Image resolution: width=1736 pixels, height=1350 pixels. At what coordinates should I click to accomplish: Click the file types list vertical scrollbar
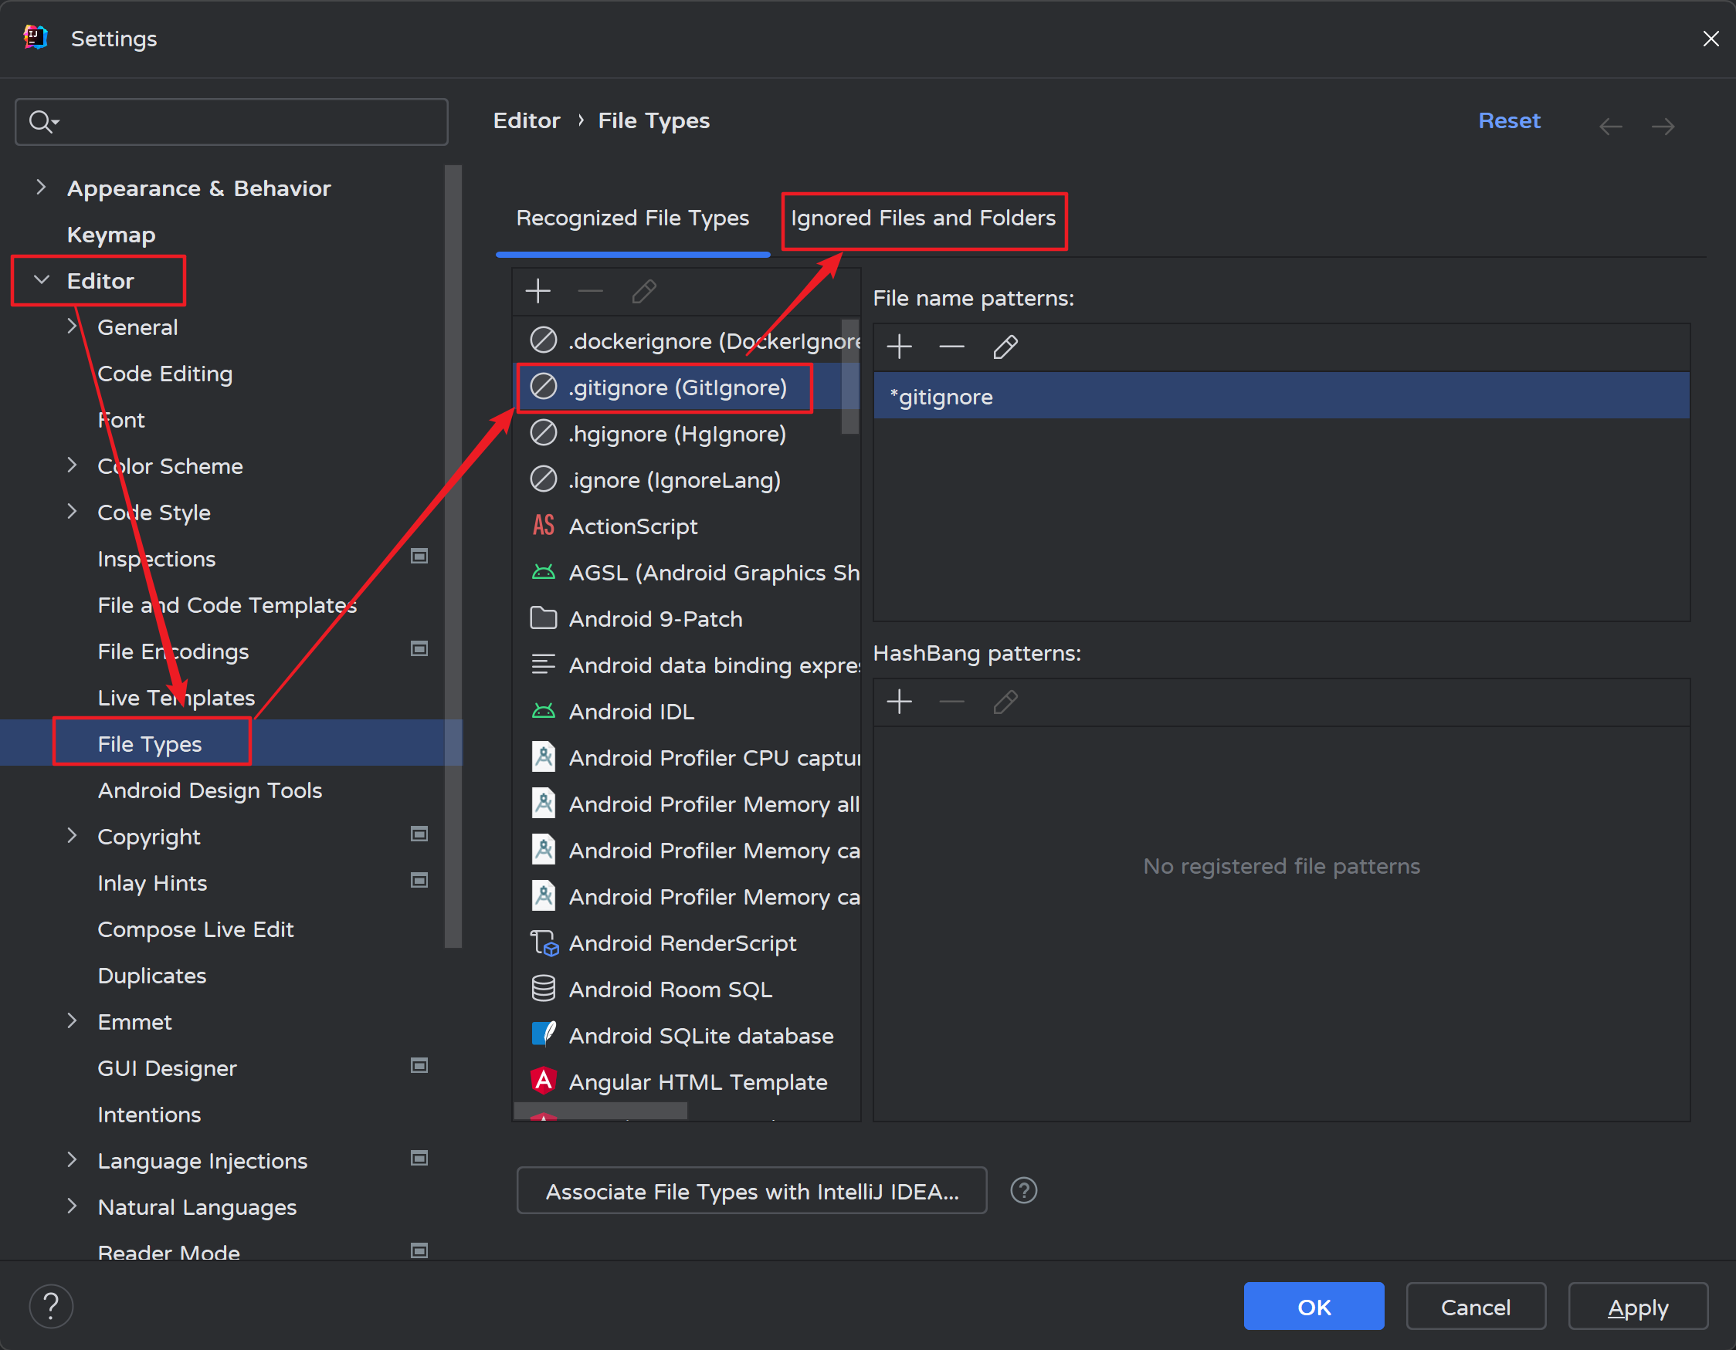[x=849, y=377]
